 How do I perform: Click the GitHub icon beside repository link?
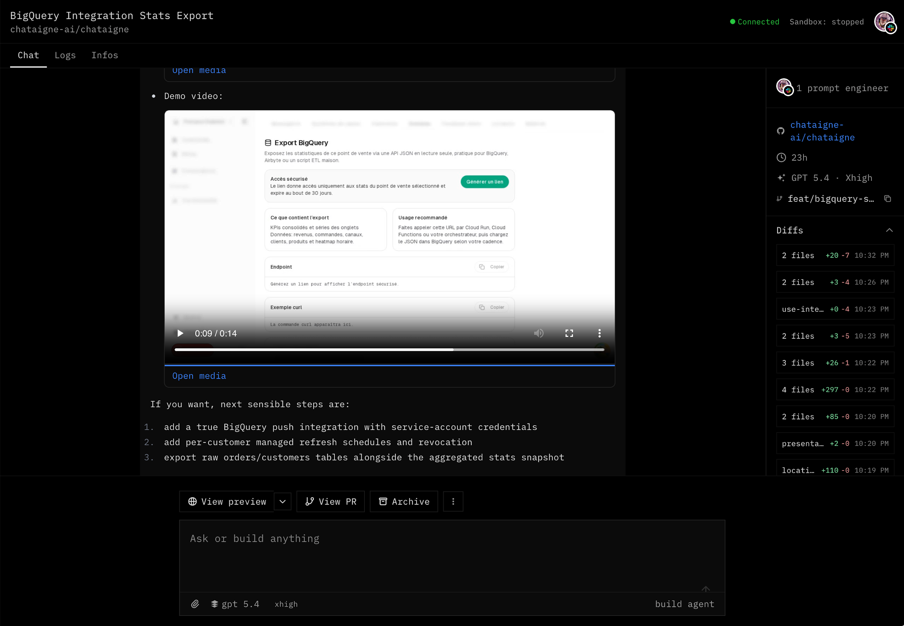click(x=781, y=131)
